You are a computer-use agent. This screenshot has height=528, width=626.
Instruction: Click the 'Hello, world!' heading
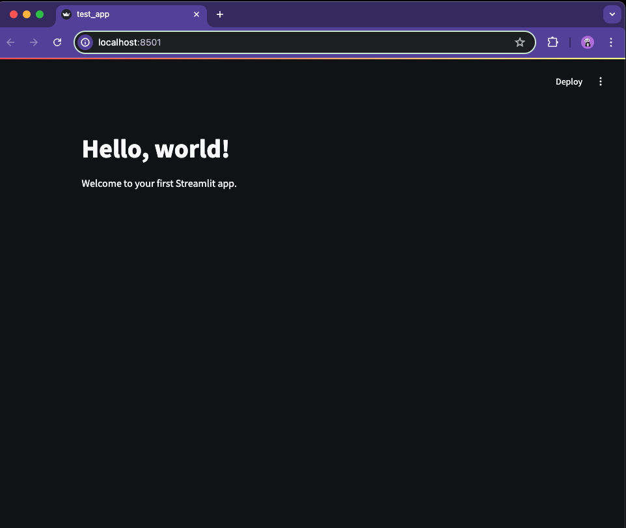tap(156, 149)
